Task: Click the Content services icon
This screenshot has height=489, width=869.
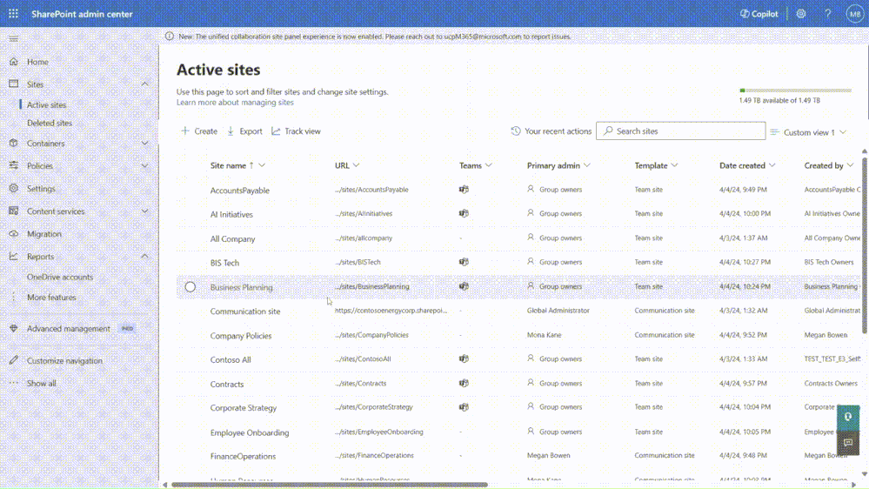Action: coord(14,211)
